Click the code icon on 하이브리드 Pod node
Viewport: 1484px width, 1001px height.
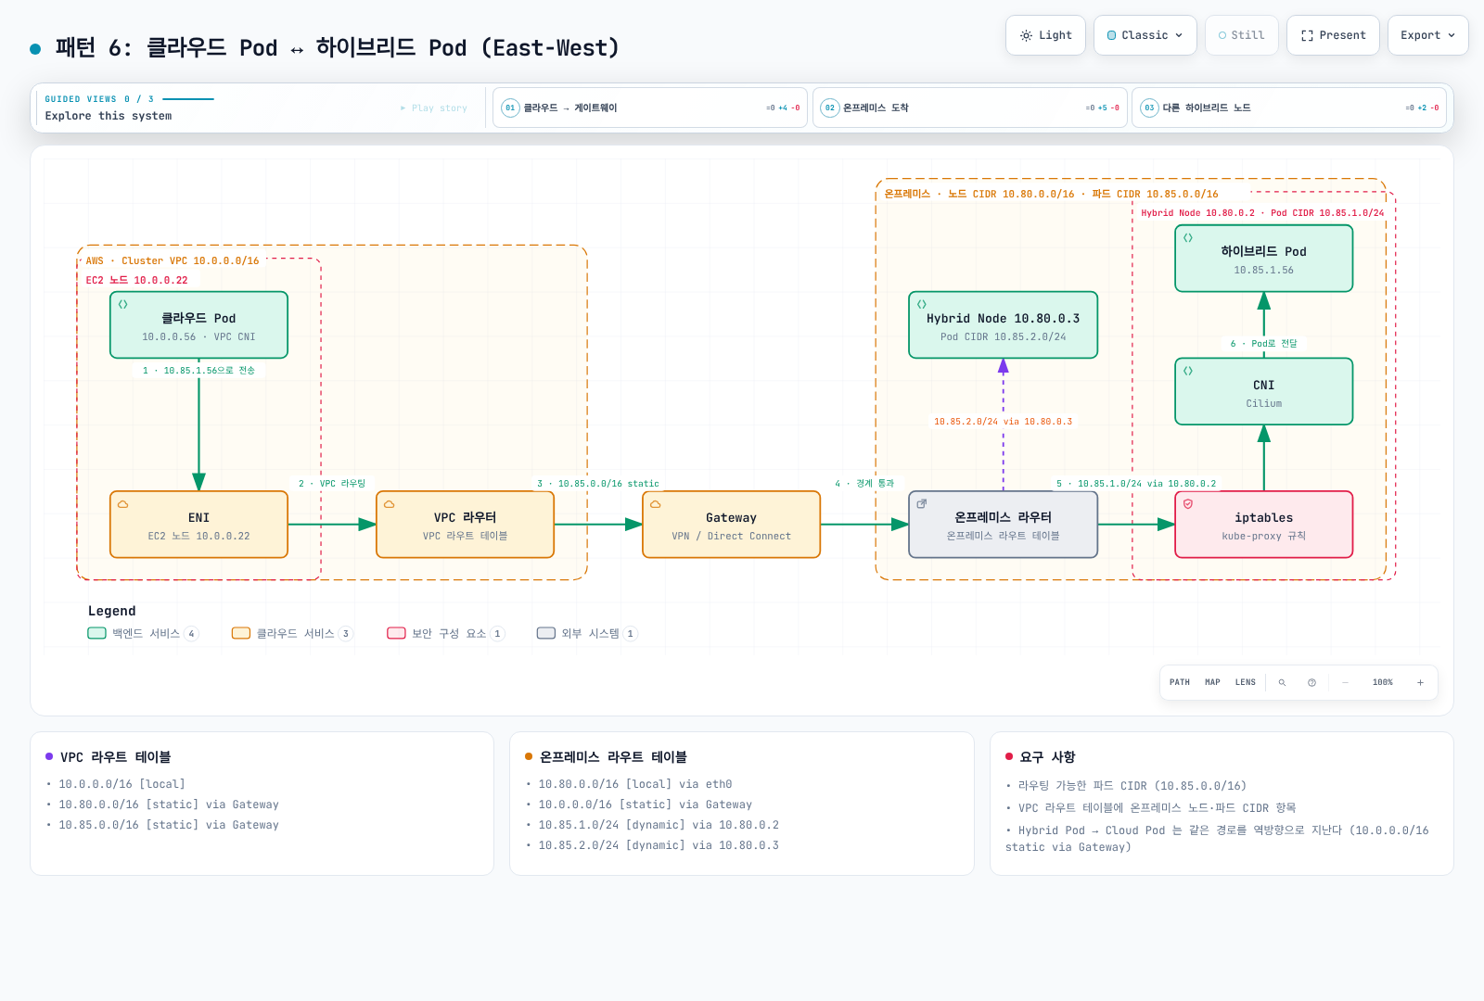pyautogui.click(x=1188, y=238)
